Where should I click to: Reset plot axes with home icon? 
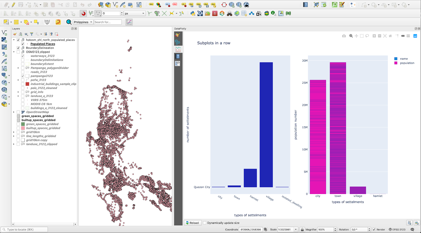point(390,36)
